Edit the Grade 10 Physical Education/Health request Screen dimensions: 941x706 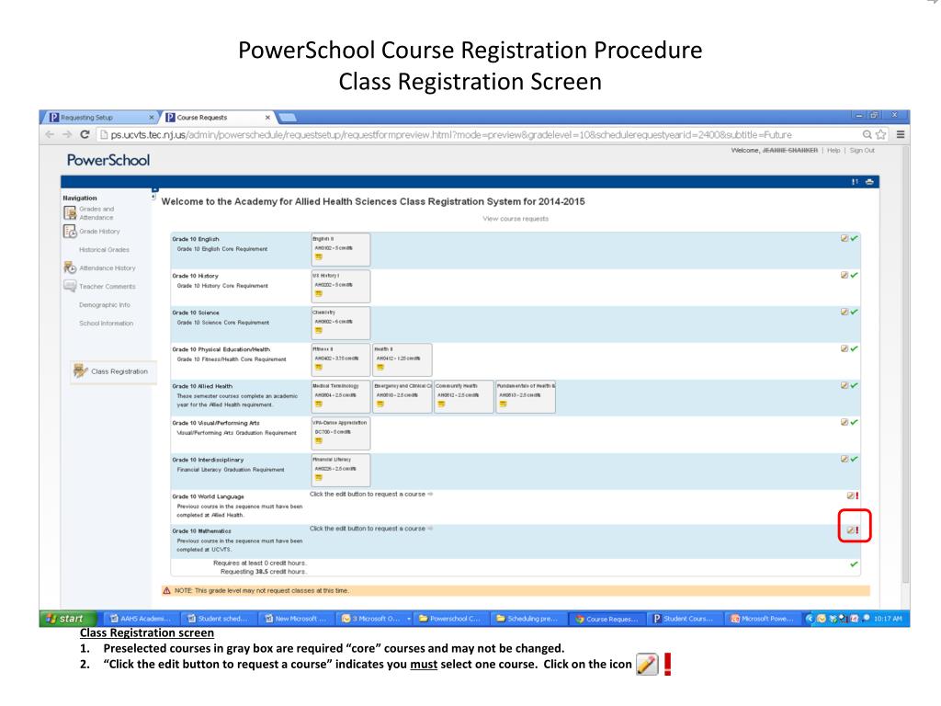pyautogui.click(x=845, y=348)
